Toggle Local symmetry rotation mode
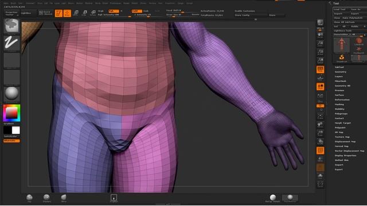367x206 pixels. pyautogui.click(x=320, y=86)
